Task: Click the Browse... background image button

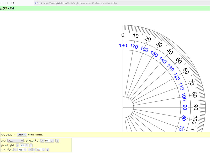Action: click(x=22, y=135)
